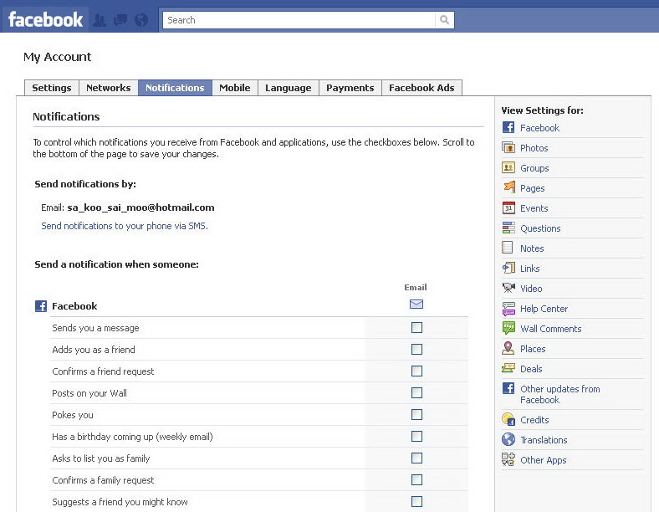Image resolution: width=659 pixels, height=512 pixels.
Task: Click the Photos icon in sidebar
Action: coord(508,147)
